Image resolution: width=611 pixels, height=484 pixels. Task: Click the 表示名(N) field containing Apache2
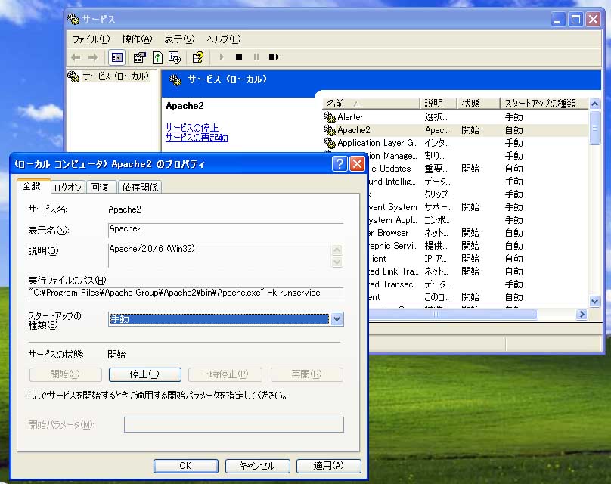tap(225, 230)
